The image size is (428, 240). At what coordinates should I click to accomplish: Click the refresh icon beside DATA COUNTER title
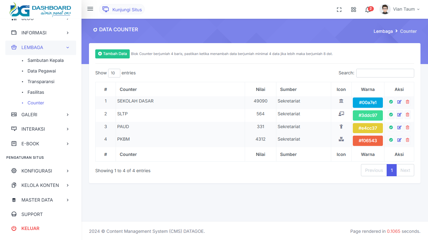(95, 29)
